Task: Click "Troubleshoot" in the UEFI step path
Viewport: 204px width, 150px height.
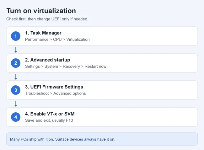Action: (37, 94)
